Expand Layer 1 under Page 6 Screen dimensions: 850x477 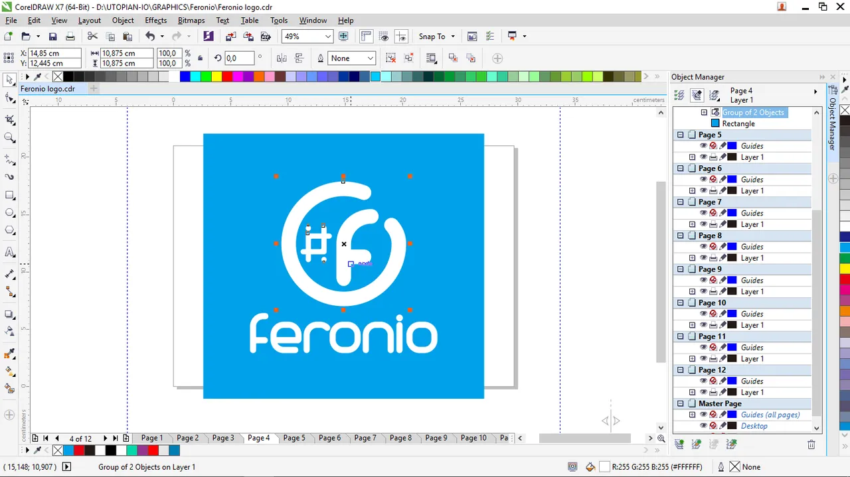click(x=693, y=191)
